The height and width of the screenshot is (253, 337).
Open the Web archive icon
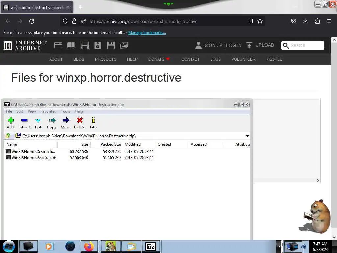click(x=58, y=45)
